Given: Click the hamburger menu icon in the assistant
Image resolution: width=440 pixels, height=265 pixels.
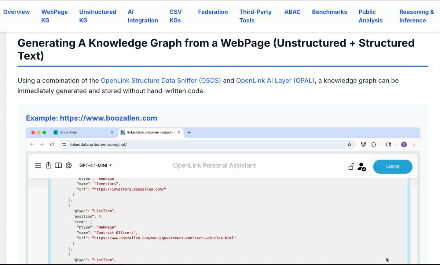Looking at the screenshot, I should (x=38, y=166).
